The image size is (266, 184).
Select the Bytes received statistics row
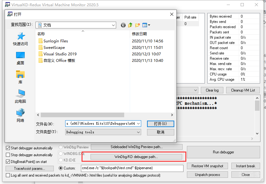pyautogui.click(x=234, y=16)
